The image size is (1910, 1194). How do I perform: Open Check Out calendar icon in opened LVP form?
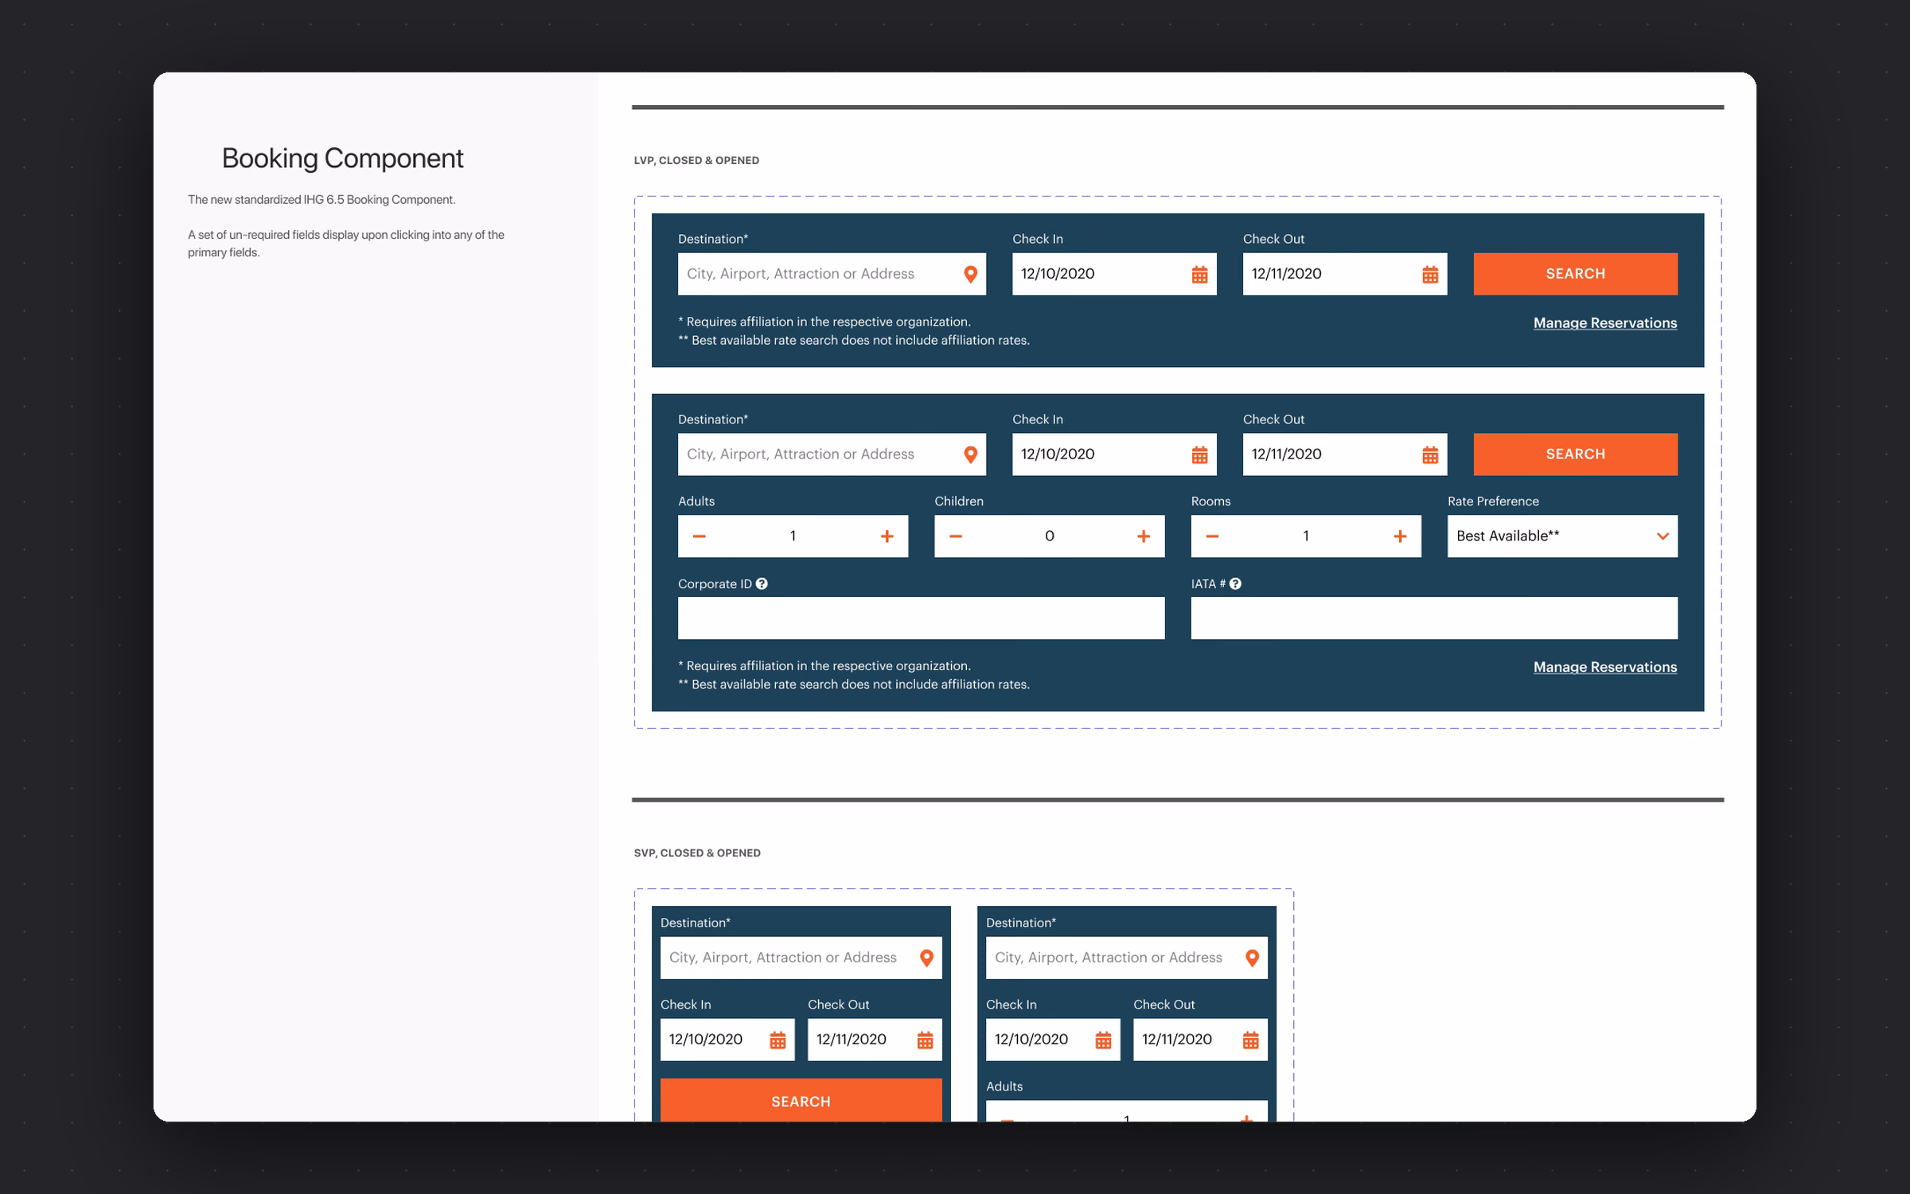pyautogui.click(x=1430, y=455)
